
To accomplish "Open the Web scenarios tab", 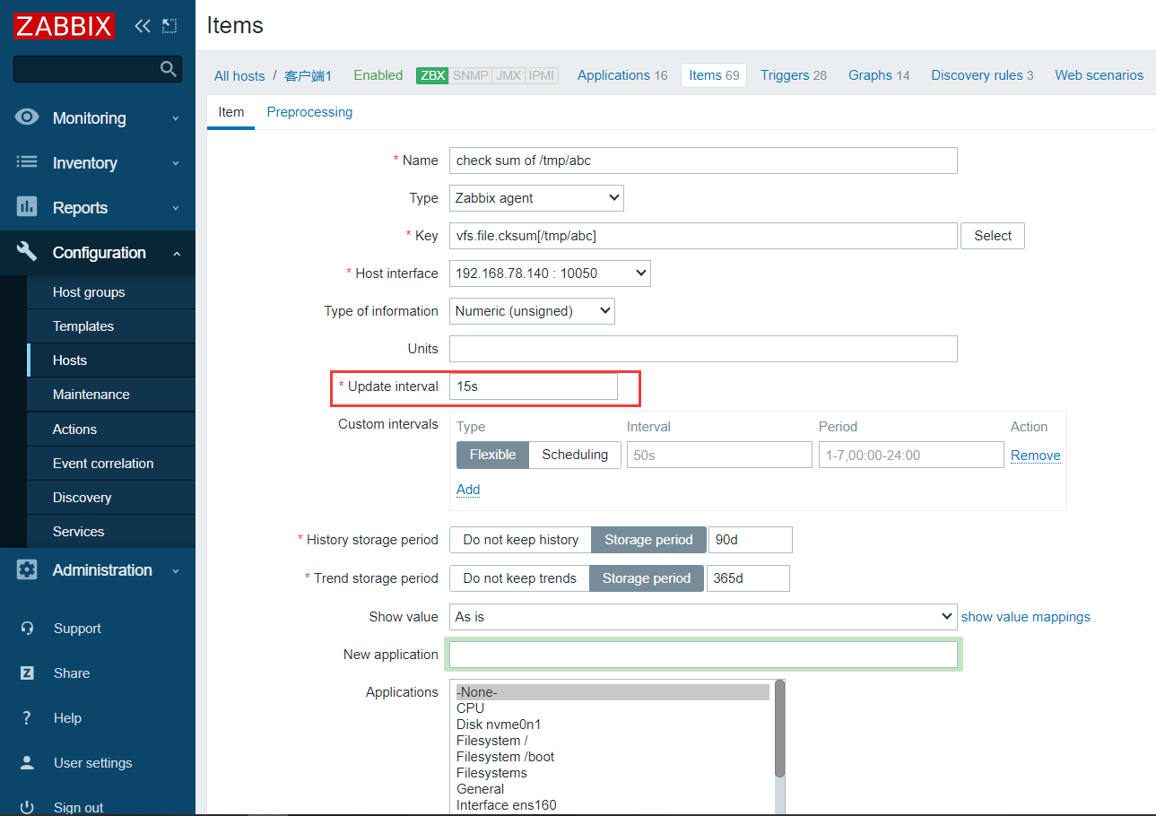I will [x=1099, y=75].
